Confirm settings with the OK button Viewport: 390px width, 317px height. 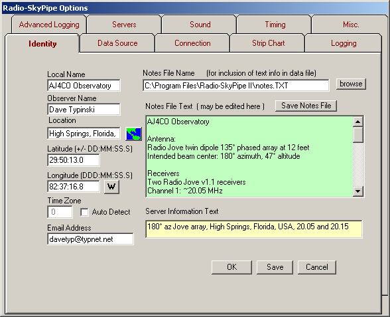pos(231,267)
